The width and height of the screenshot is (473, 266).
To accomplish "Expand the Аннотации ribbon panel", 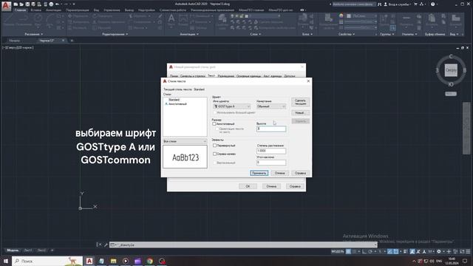I will tap(189, 34).
